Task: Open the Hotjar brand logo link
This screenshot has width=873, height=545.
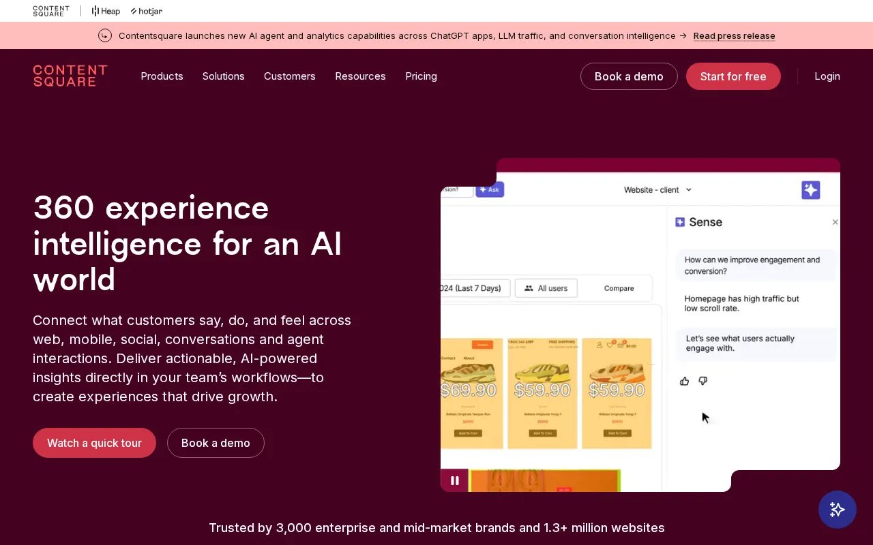Action: 147,11
